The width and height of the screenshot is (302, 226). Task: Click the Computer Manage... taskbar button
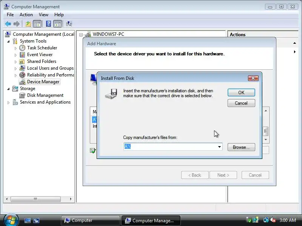pos(151,220)
